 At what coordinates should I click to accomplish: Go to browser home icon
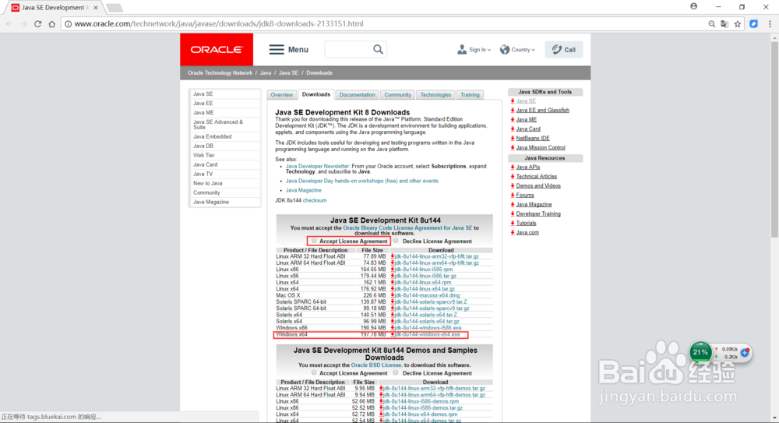tap(51, 24)
